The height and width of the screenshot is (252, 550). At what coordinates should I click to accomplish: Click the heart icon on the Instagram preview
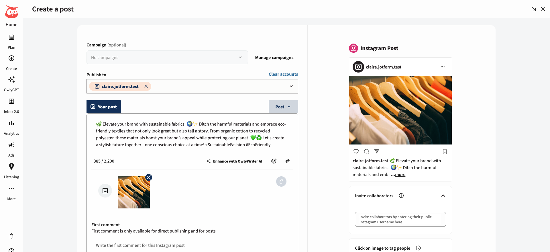coord(356,151)
